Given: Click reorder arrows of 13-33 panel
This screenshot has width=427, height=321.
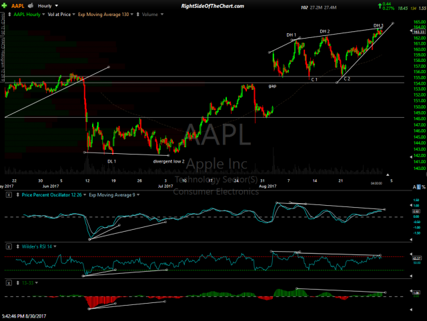Looking at the screenshot, I should coord(18,283).
